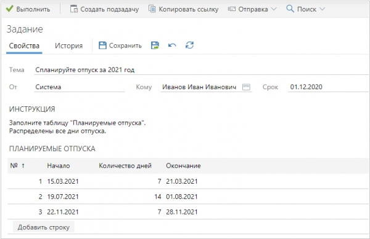Image resolution: width=370 pixels, height=239 pixels.
Task: Click row number 3 cell
Action: [40, 212]
